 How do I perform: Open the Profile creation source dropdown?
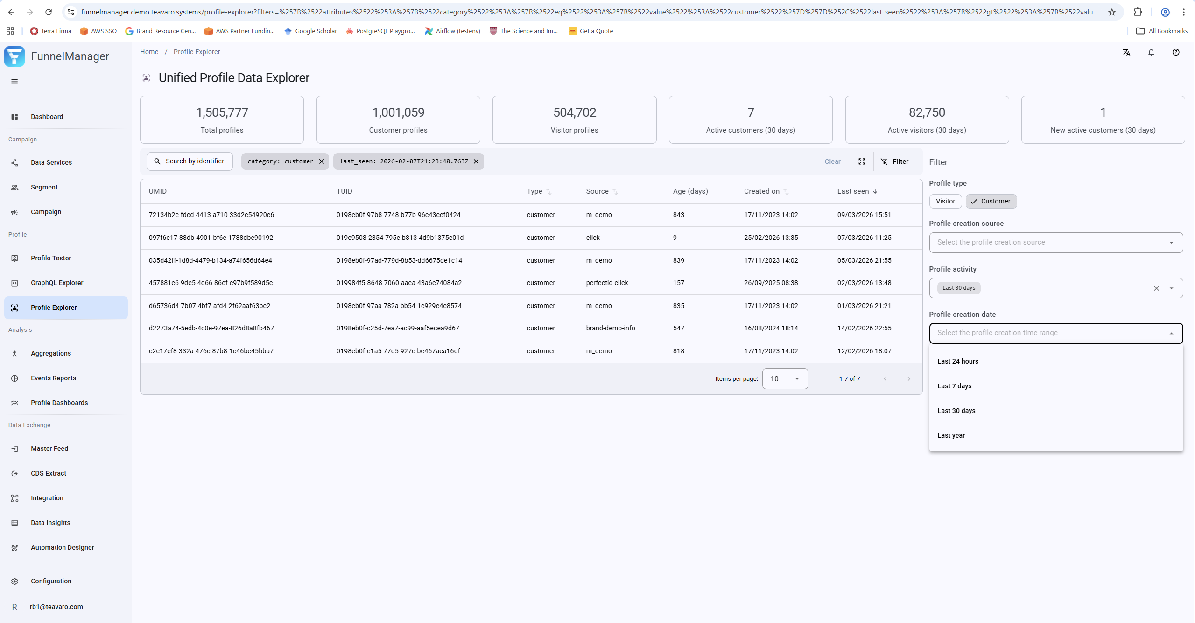click(1055, 243)
